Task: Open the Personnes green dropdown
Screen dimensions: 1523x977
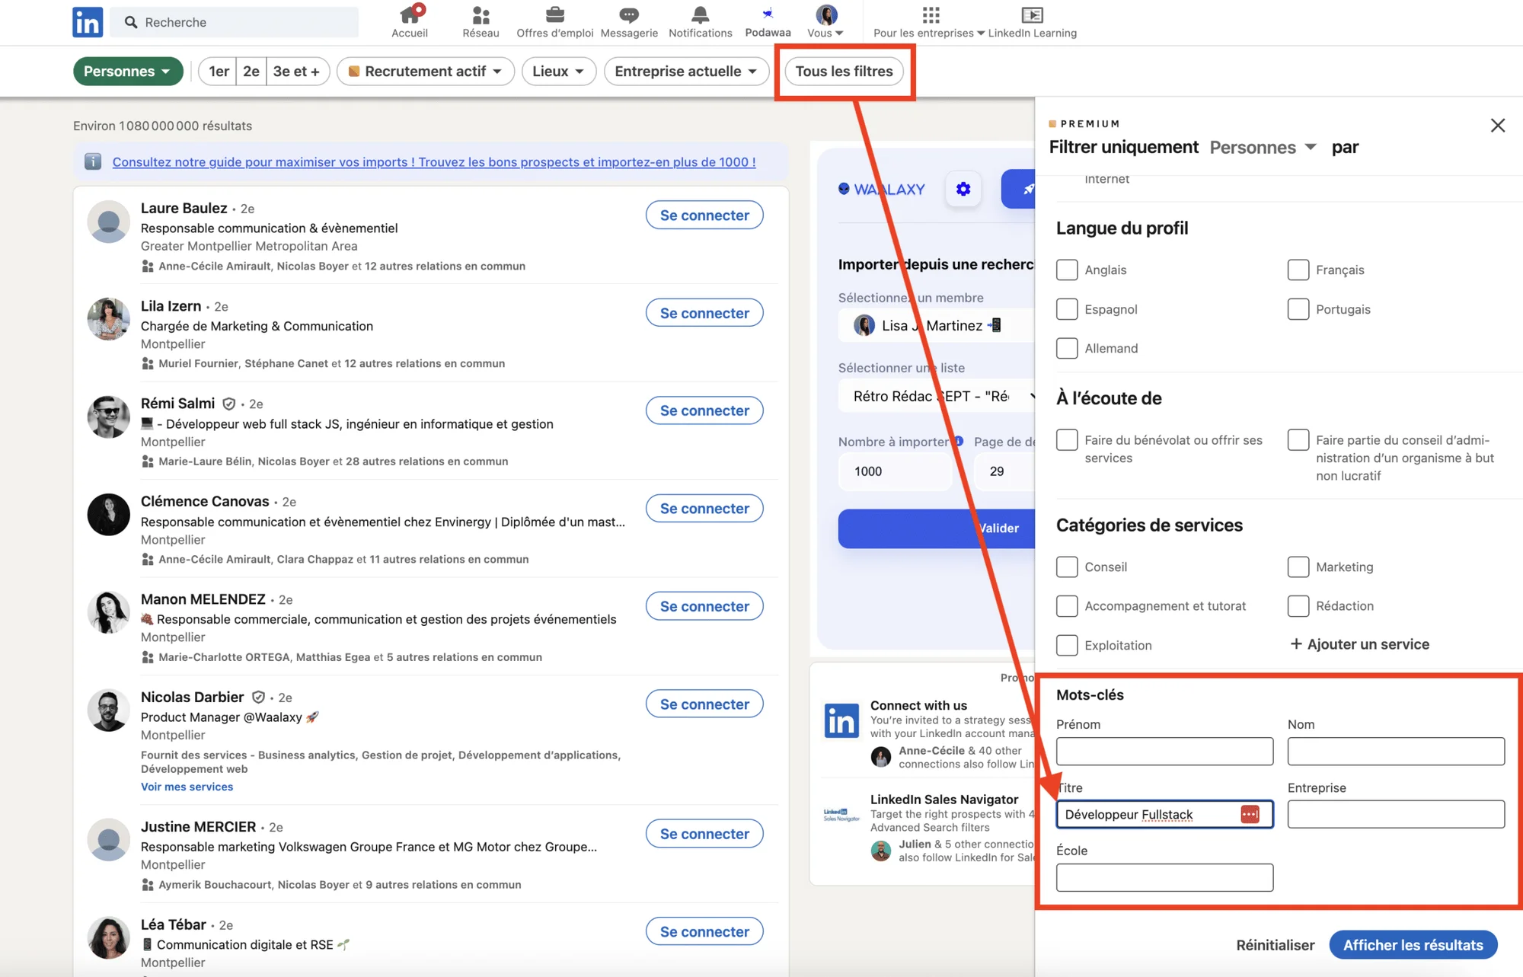Action: point(128,71)
